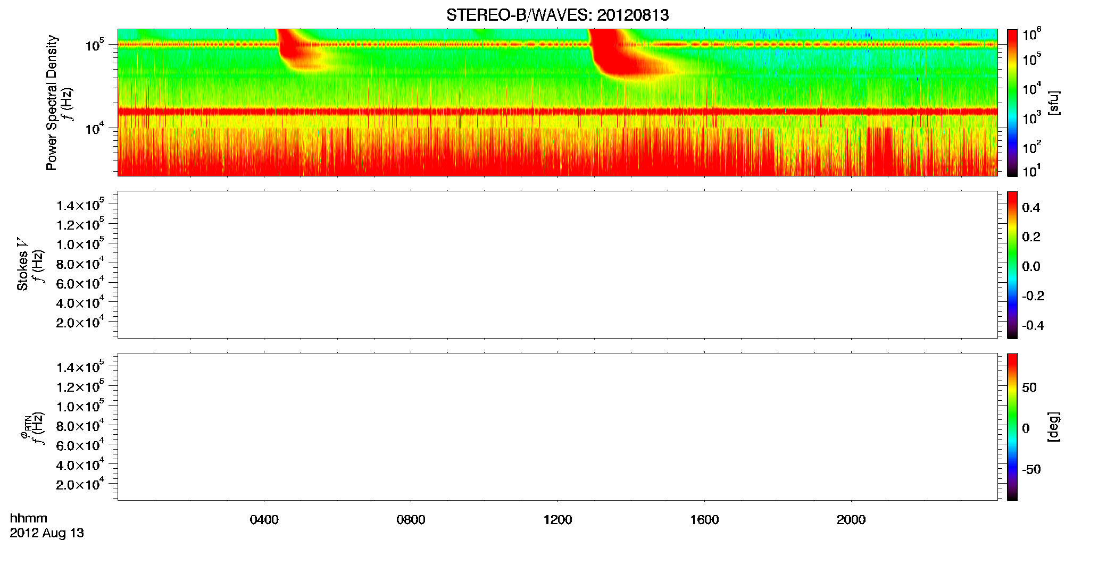Click the first radio burst near 0430
1115x574 pixels.
(x=298, y=50)
